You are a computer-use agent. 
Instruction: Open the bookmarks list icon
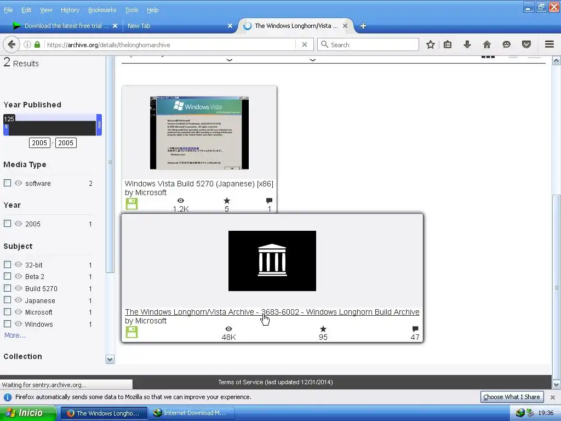pyautogui.click(x=447, y=44)
